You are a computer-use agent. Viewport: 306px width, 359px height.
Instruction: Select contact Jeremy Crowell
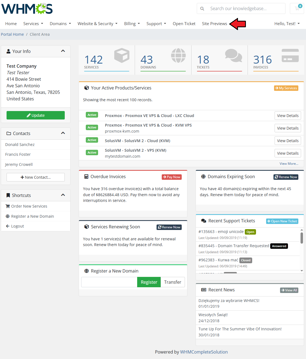(x=36, y=164)
